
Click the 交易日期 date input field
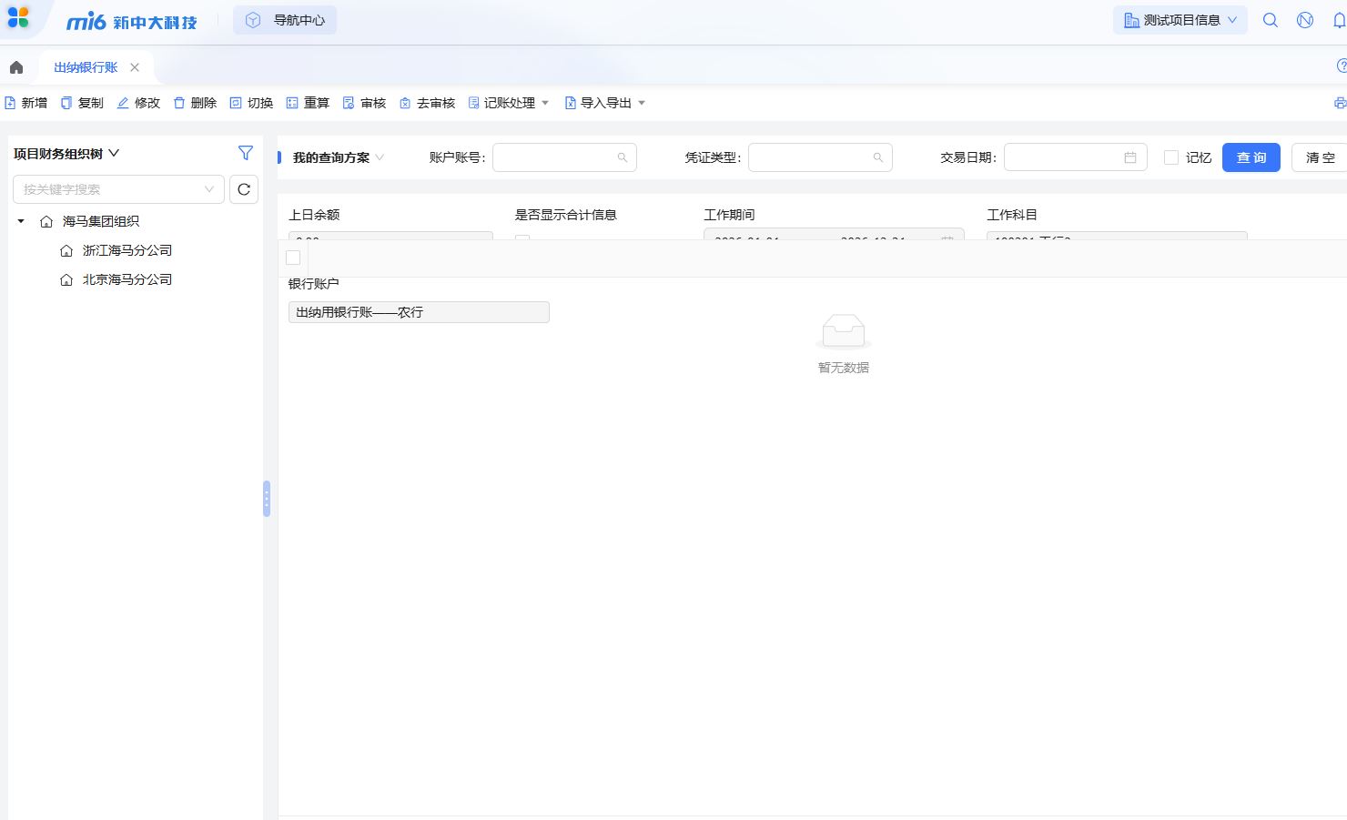1065,157
